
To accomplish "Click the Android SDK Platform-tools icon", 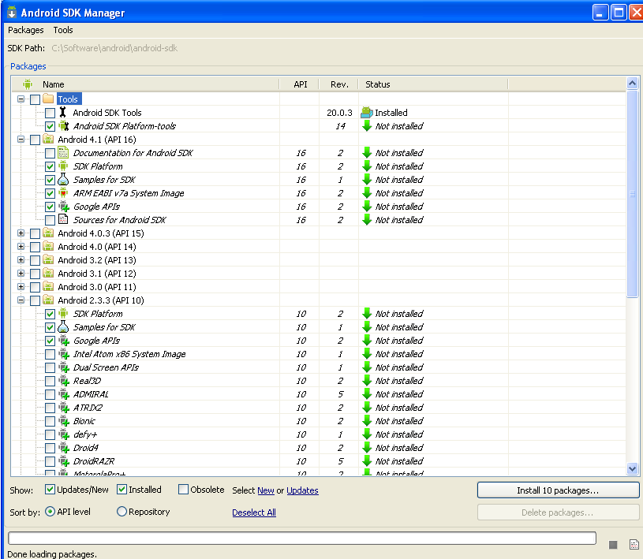I will (63, 126).
